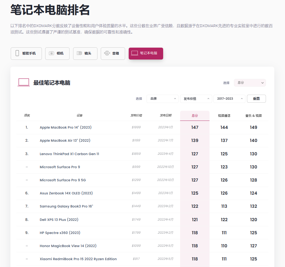Open the 2017-2023 year range dropdown
Viewport: 285px width, 267px height.
point(229,99)
